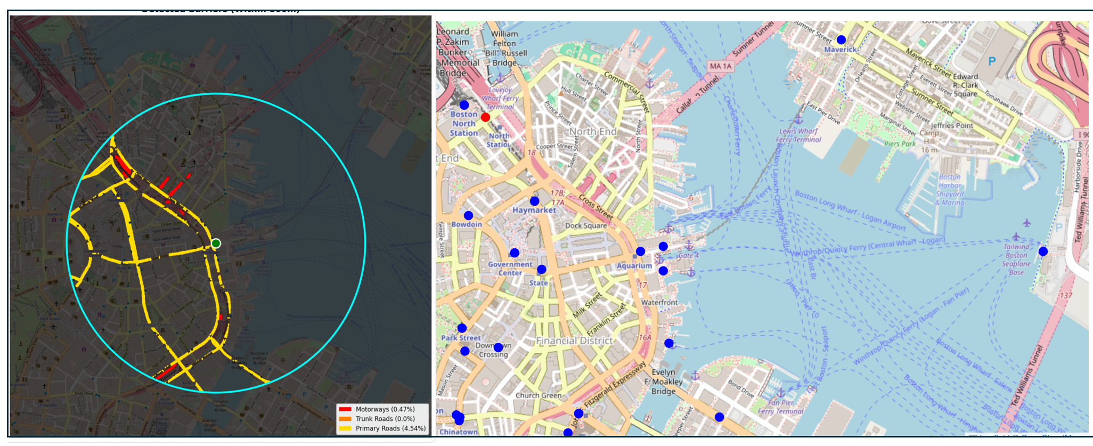The height and width of the screenshot is (446, 1093).
Task: Click the 'Boston Harbor Shipyard & Marina' label
Action: 950,190
